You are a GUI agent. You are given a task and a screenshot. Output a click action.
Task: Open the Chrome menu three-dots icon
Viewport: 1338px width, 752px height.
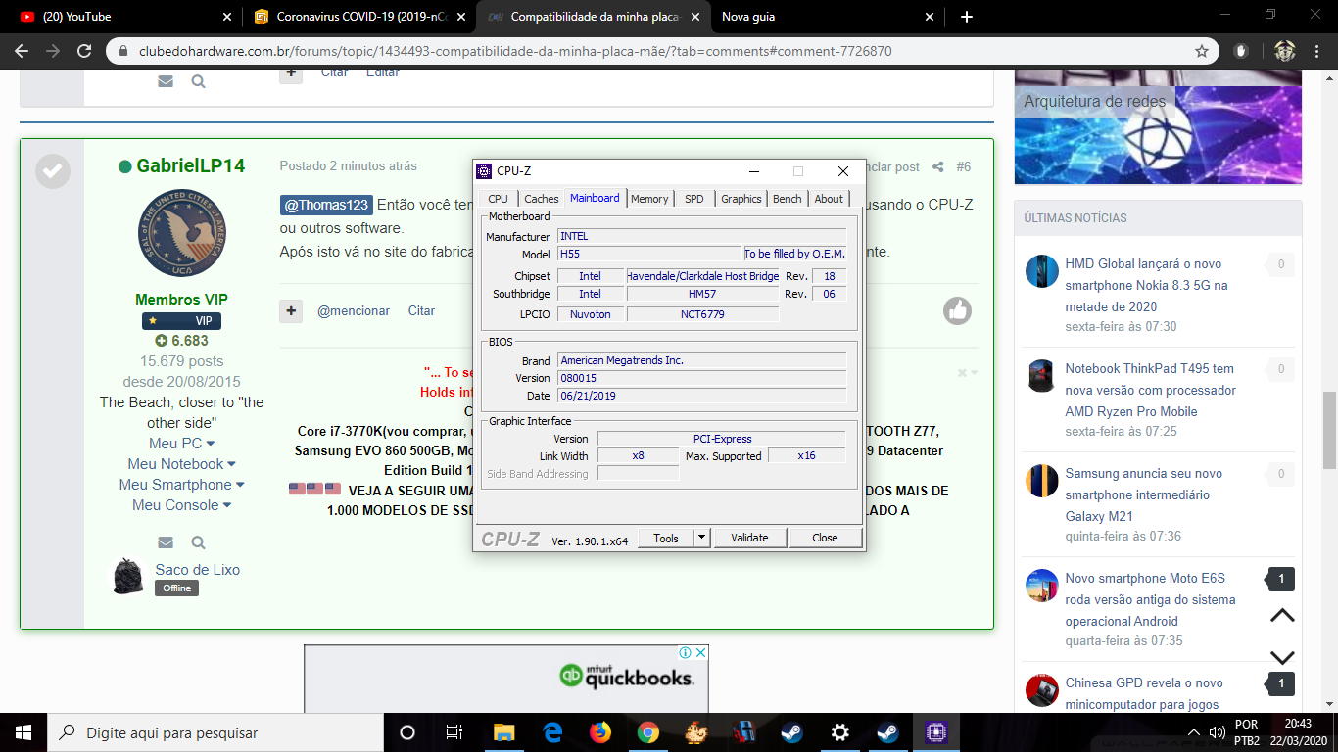click(x=1317, y=51)
